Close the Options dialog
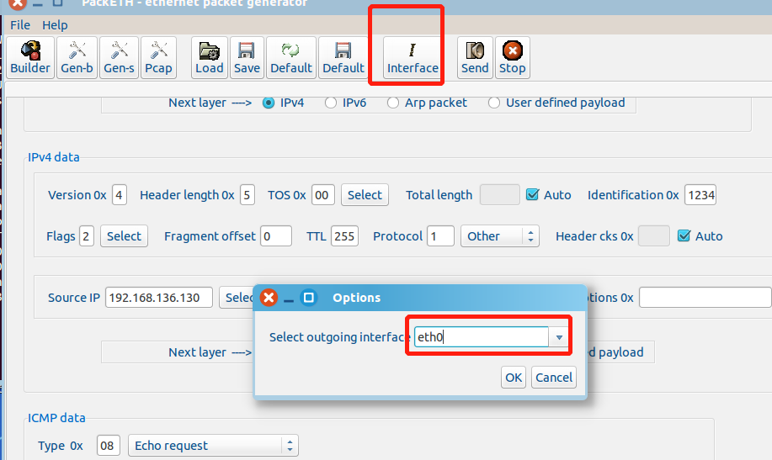Image resolution: width=772 pixels, height=460 pixels. point(269,298)
